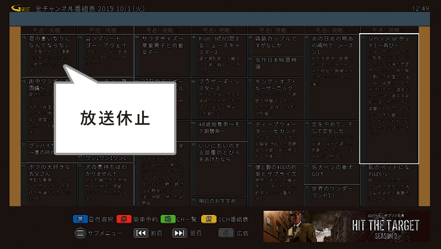Screen dimensions: 441x249
Task: Jump to 翌日 with the forward icon
Action: click(x=180, y=233)
